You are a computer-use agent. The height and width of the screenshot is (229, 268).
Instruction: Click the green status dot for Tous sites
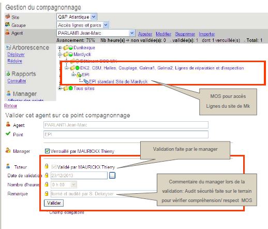coord(71,88)
